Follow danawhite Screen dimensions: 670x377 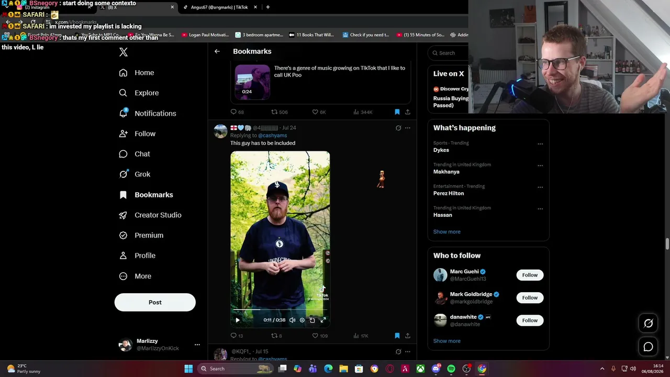click(530, 320)
